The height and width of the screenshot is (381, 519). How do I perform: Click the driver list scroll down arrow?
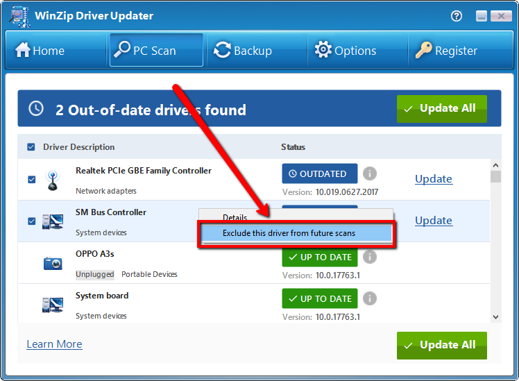tap(495, 316)
